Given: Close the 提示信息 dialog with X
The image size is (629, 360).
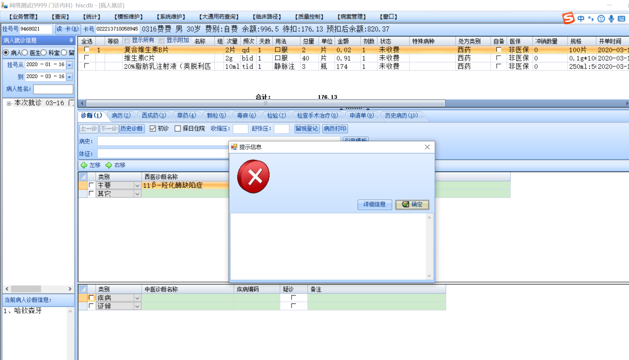Looking at the screenshot, I should [x=427, y=147].
